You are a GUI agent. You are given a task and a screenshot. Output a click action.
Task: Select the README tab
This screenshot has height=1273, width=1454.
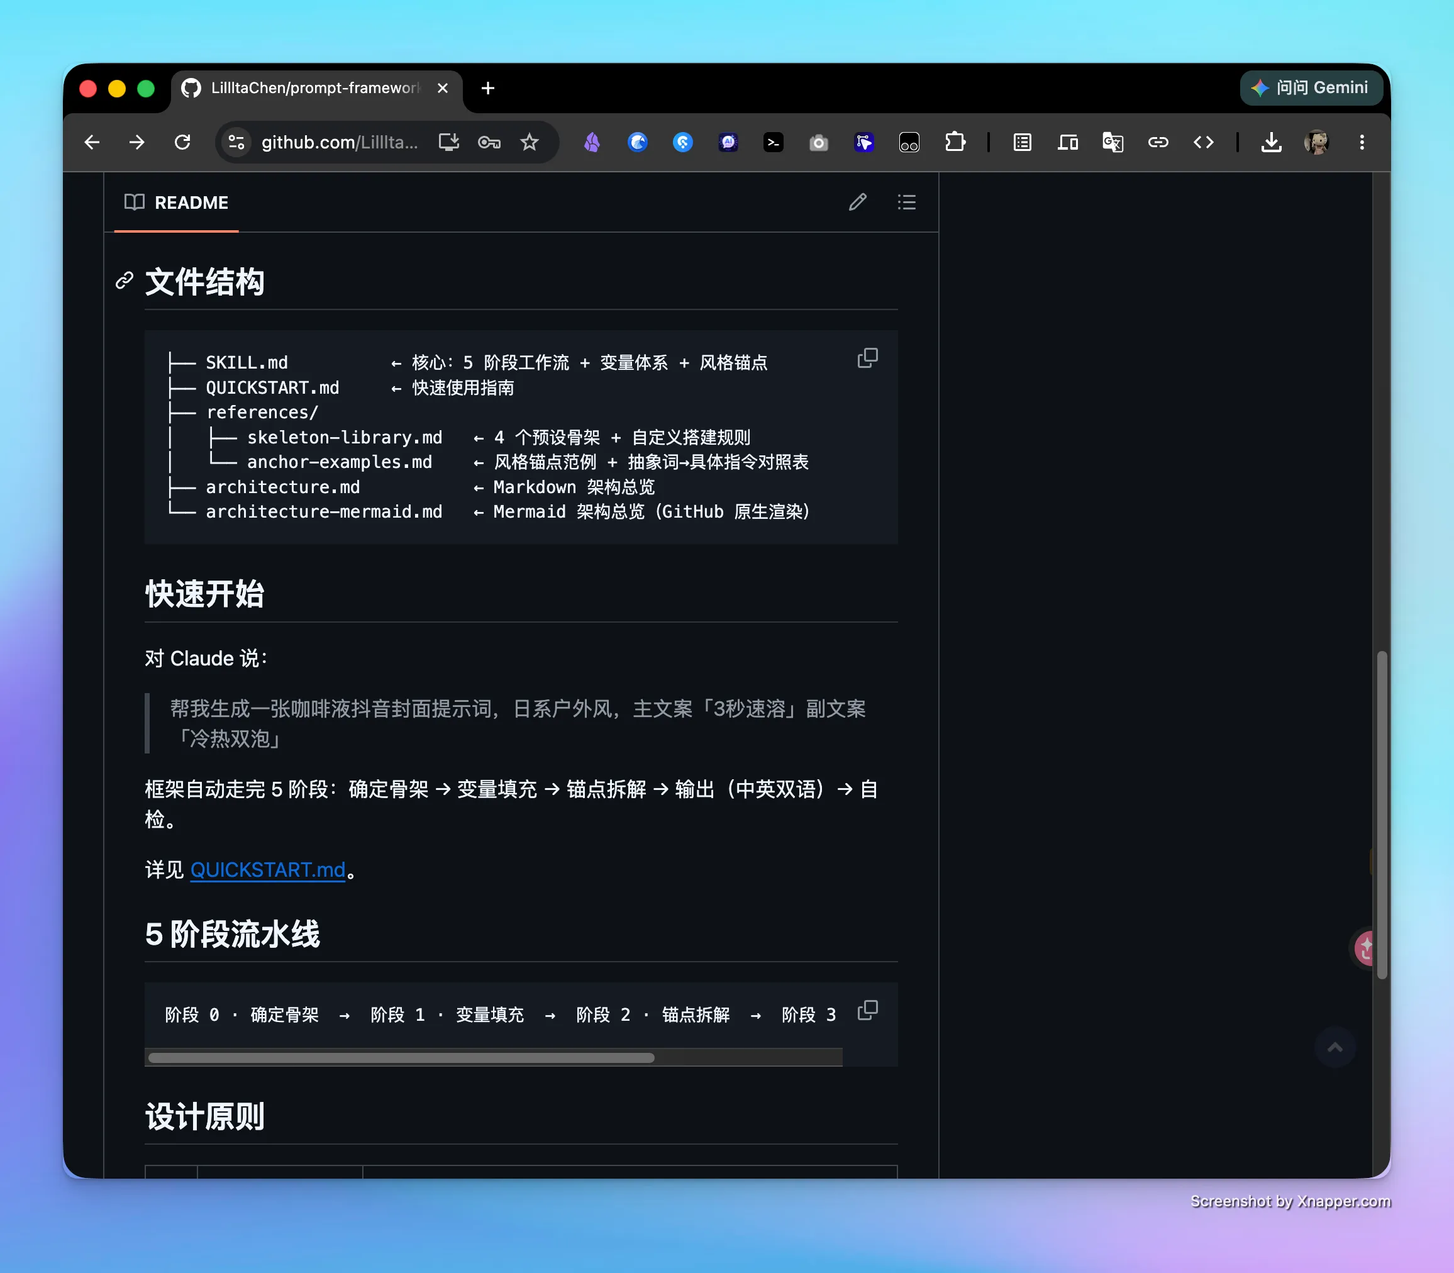tap(176, 203)
